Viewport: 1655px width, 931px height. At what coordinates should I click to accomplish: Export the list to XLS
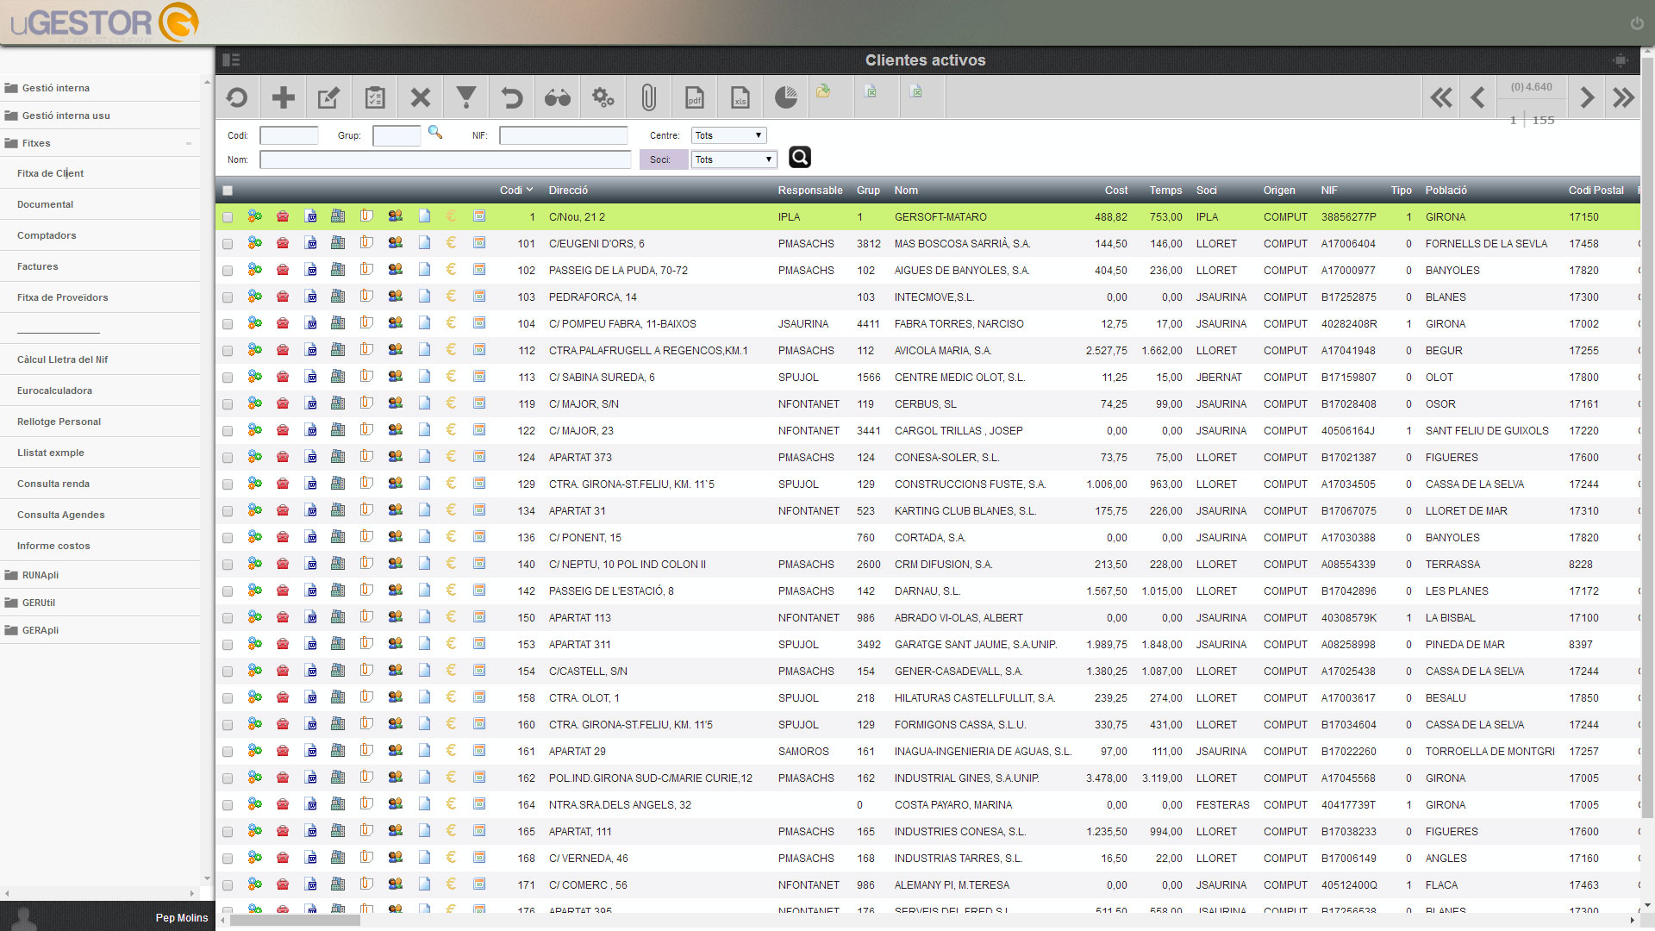click(x=740, y=97)
